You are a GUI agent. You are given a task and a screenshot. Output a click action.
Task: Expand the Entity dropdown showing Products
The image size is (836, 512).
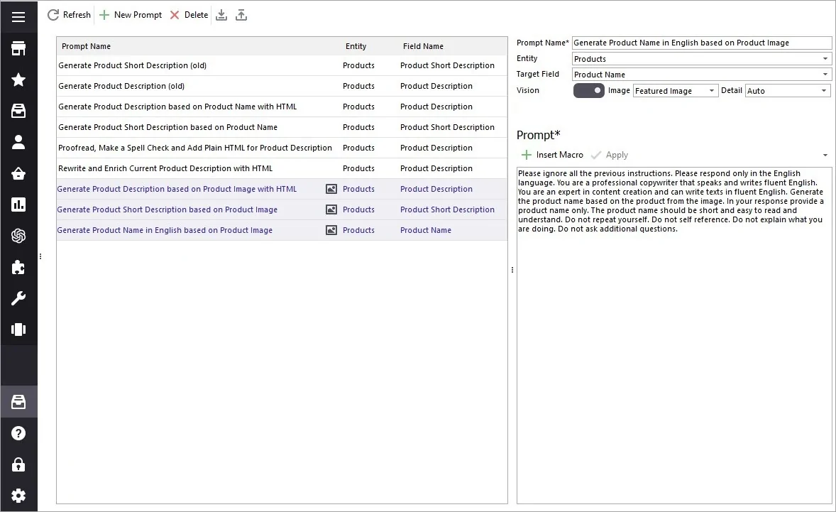pyautogui.click(x=825, y=59)
